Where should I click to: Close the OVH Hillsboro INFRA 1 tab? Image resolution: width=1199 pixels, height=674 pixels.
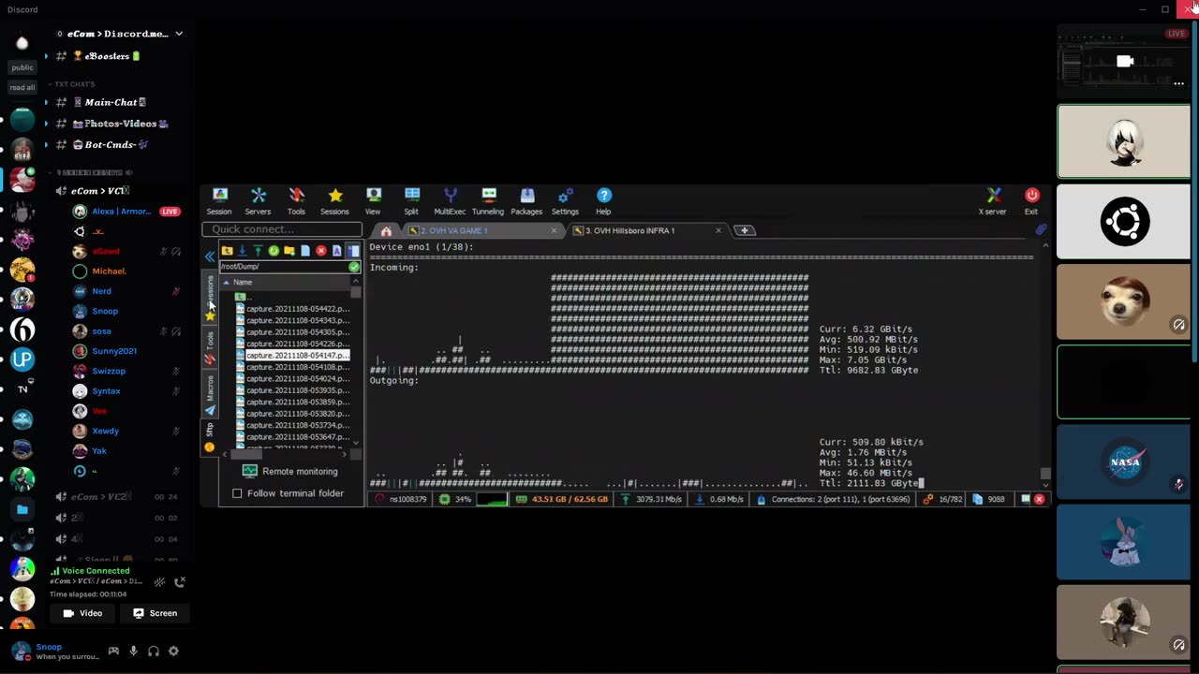click(718, 230)
